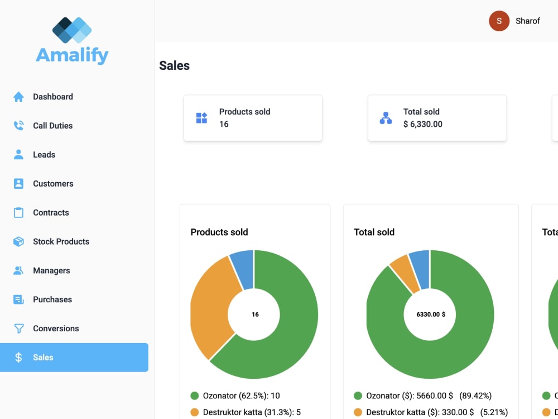Open the Dashboard menu item
Viewport: 558px width, 419px height.
[74, 97]
